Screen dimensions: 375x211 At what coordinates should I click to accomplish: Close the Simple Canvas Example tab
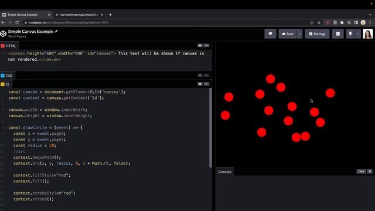[49, 15]
